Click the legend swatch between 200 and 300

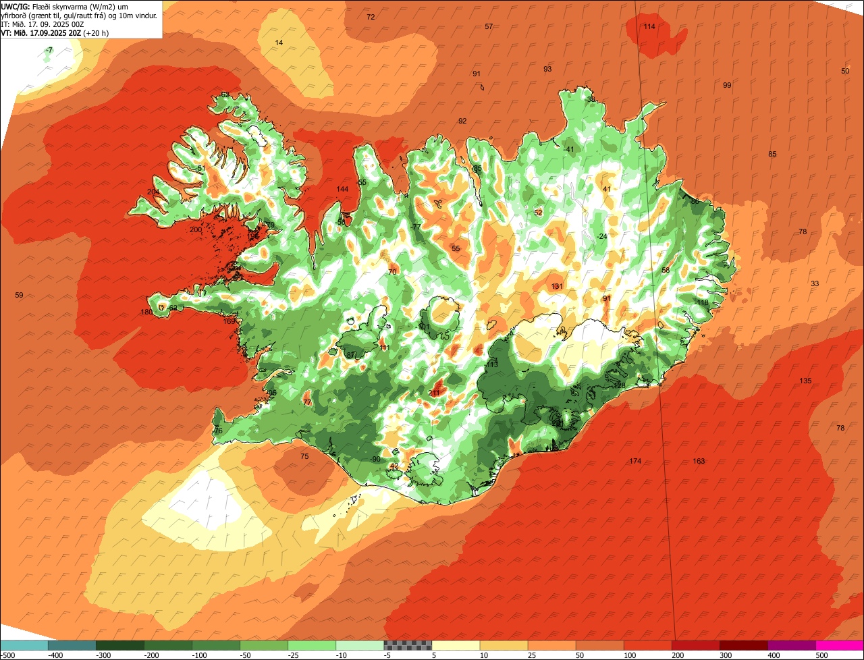pos(695,645)
